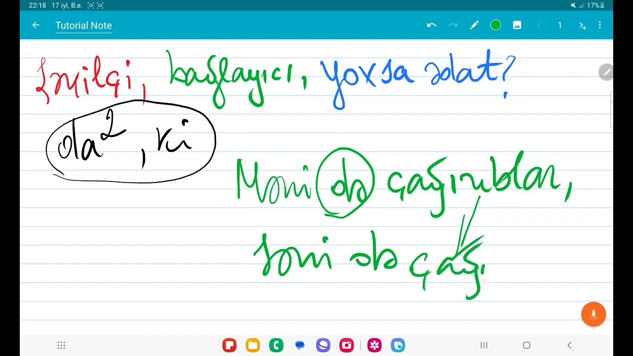Tap the grey pencil edge handle

coord(606,72)
